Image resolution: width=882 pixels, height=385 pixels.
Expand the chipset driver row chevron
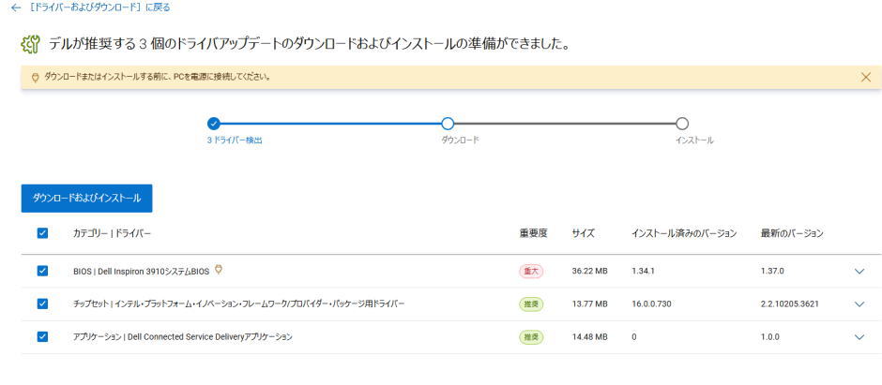pyautogui.click(x=859, y=304)
